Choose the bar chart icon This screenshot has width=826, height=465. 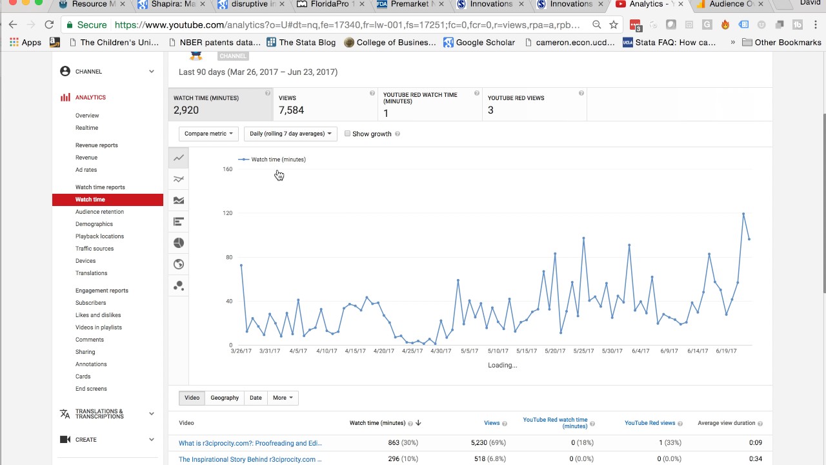click(179, 222)
